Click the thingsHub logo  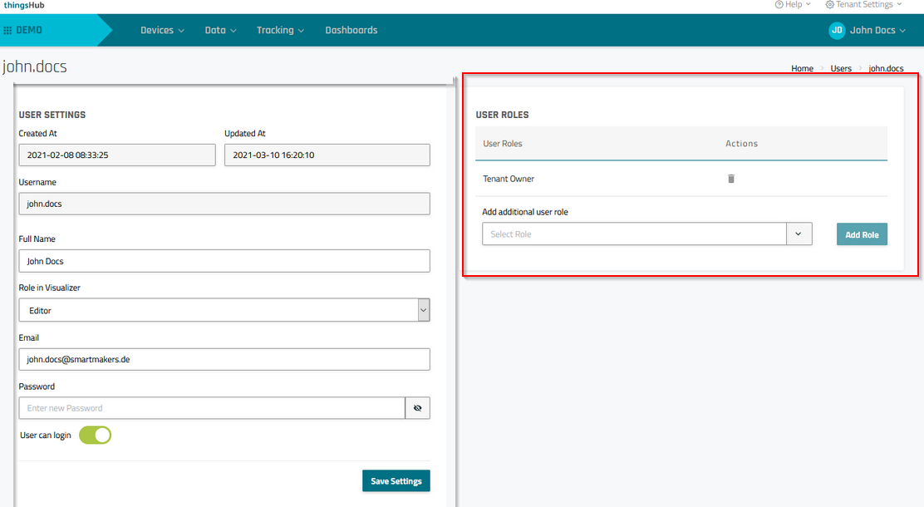point(24,5)
